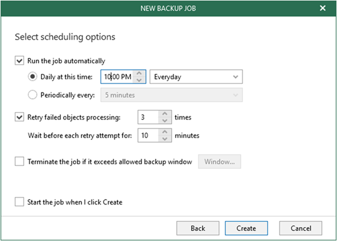Increase daily time with up arrow
The width and height of the screenshot is (337, 241).
pos(139,73)
